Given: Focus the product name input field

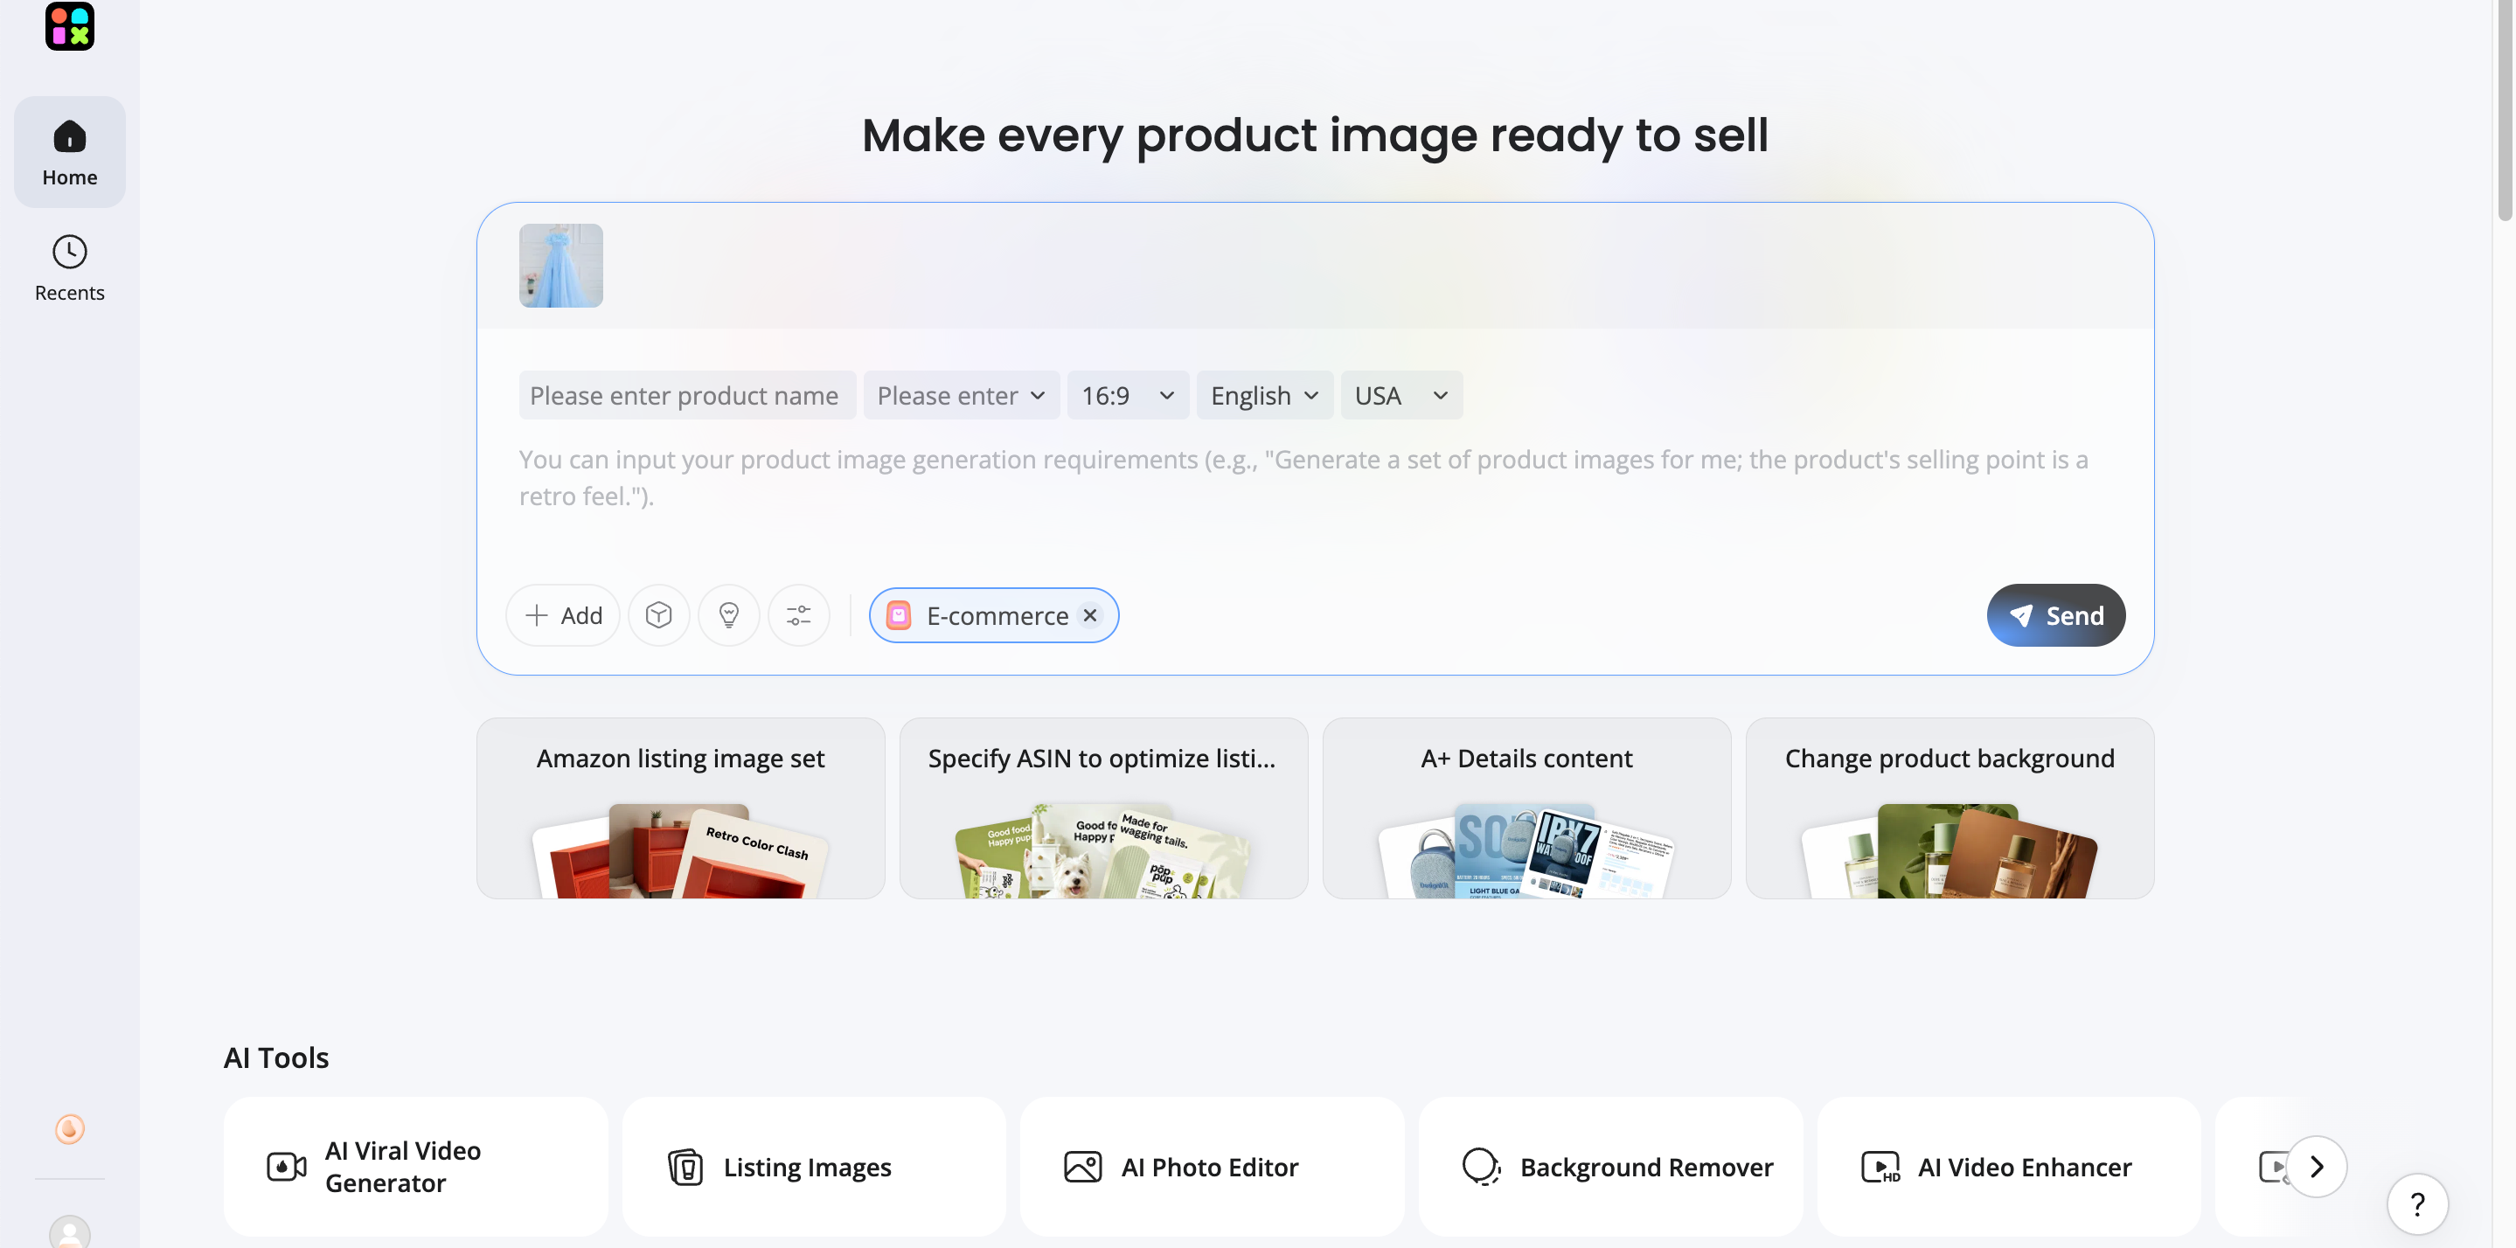Looking at the screenshot, I should pos(686,396).
